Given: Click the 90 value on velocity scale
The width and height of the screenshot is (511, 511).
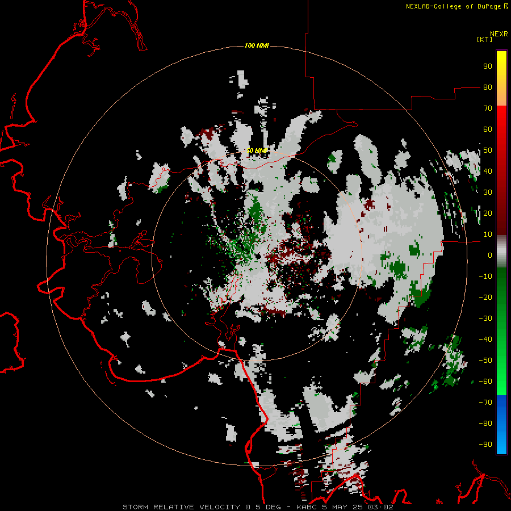Looking at the screenshot, I should coord(488,66).
